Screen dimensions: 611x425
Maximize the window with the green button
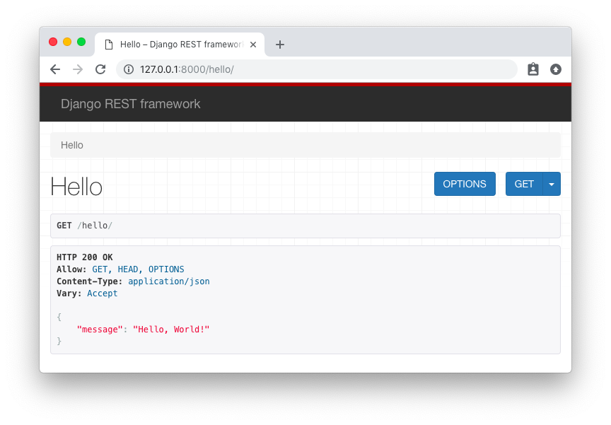(x=81, y=42)
